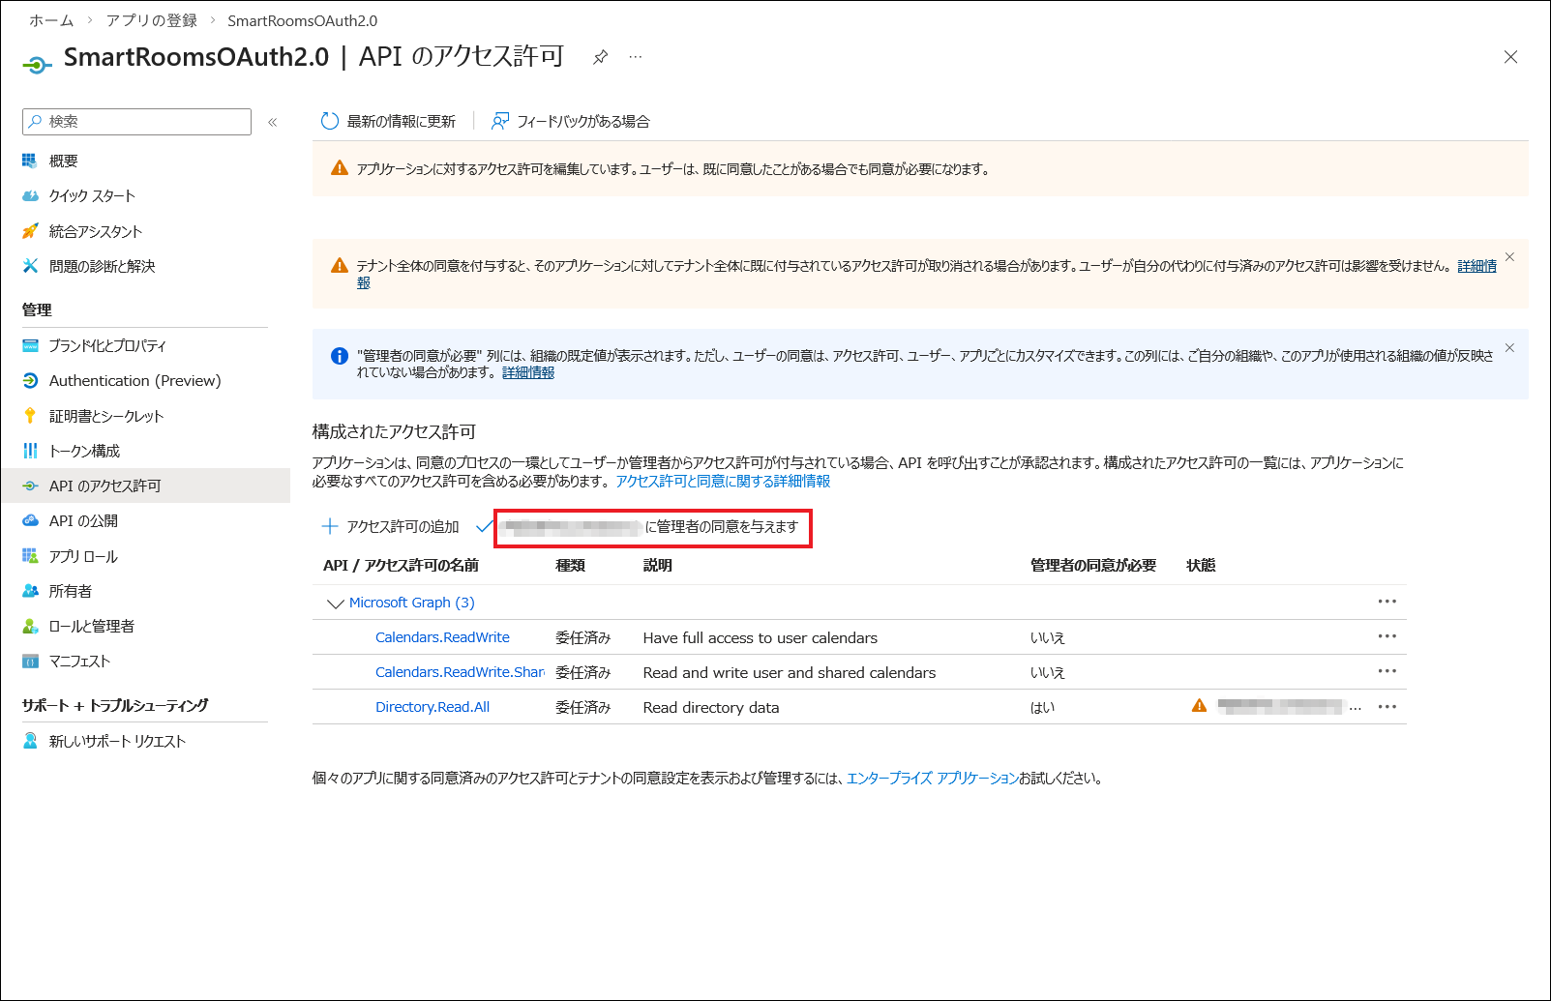
Task: Select Authentication (Preview) menu item
Action: (x=134, y=381)
